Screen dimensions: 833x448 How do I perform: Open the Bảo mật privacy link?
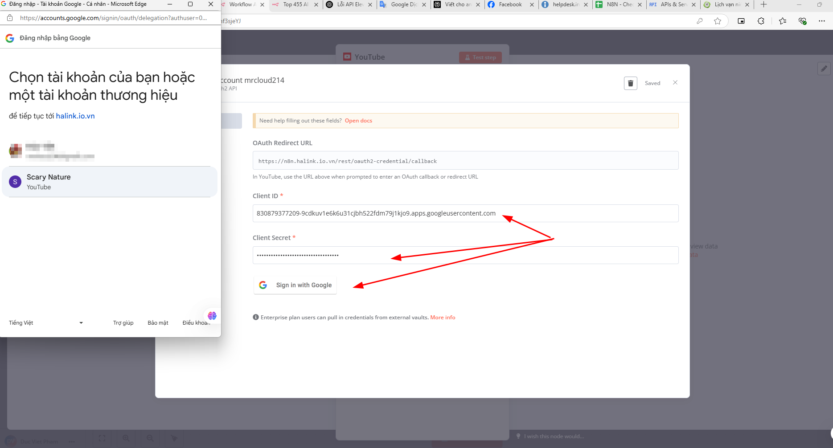pos(158,323)
